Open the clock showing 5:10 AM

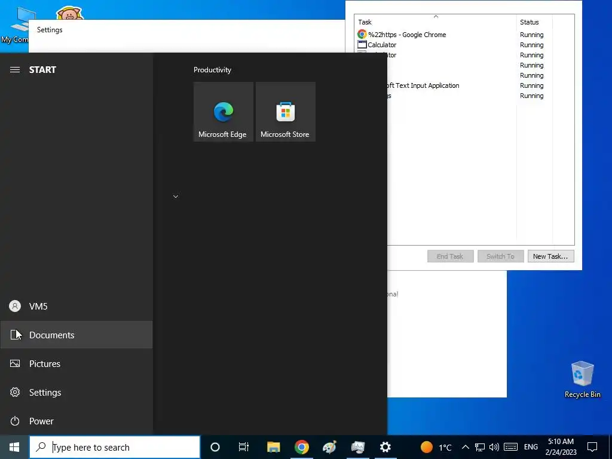coord(561,447)
